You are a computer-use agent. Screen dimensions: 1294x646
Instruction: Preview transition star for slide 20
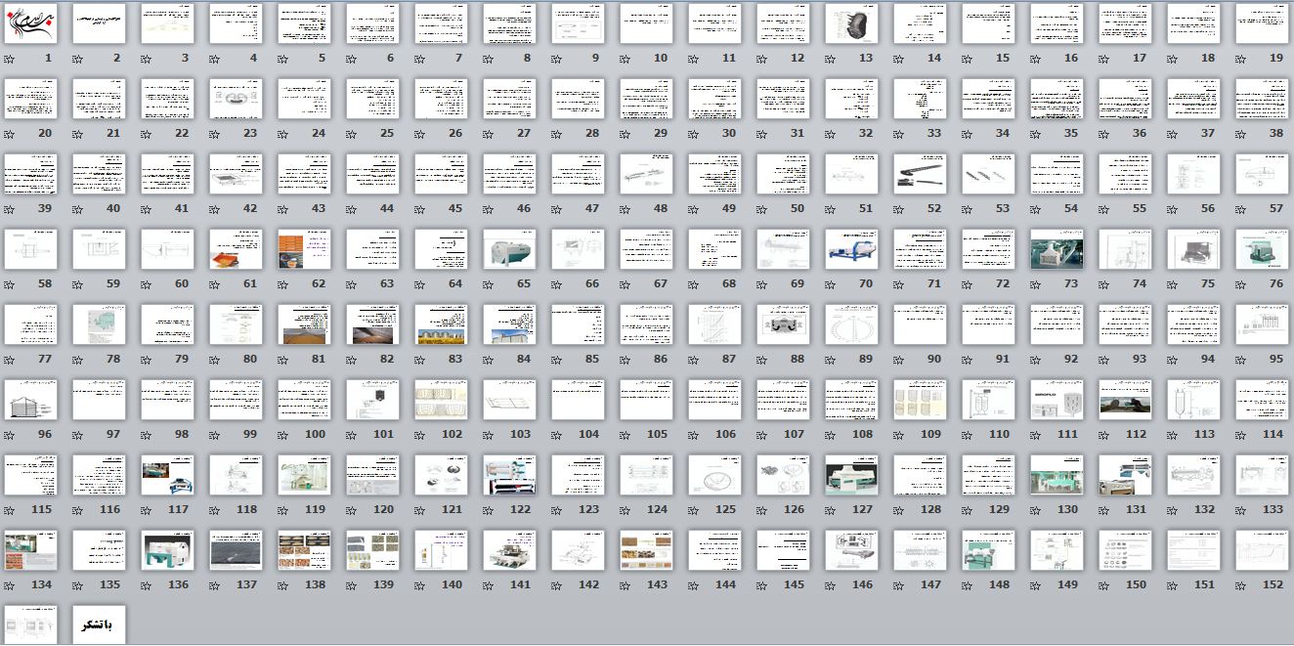pos(9,134)
